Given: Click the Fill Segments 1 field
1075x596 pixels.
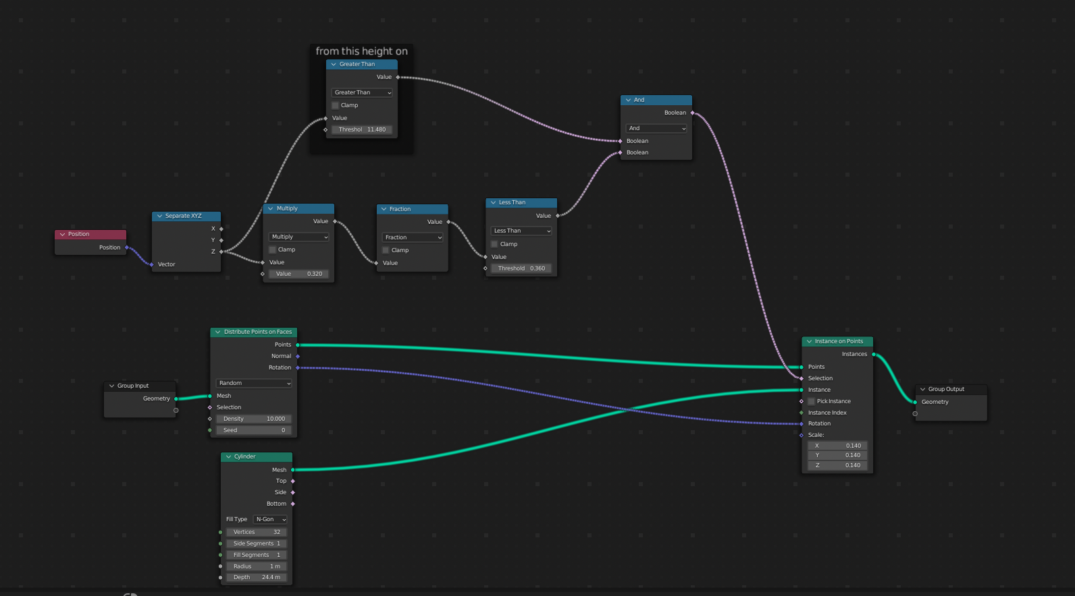Looking at the screenshot, I should 257,556.
